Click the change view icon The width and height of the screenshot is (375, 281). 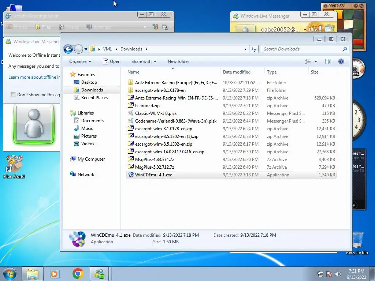point(308,61)
